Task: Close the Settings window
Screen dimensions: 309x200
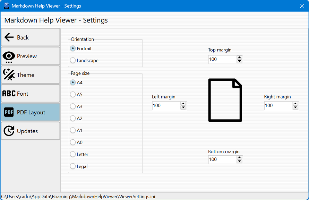Action: coord(302,6)
